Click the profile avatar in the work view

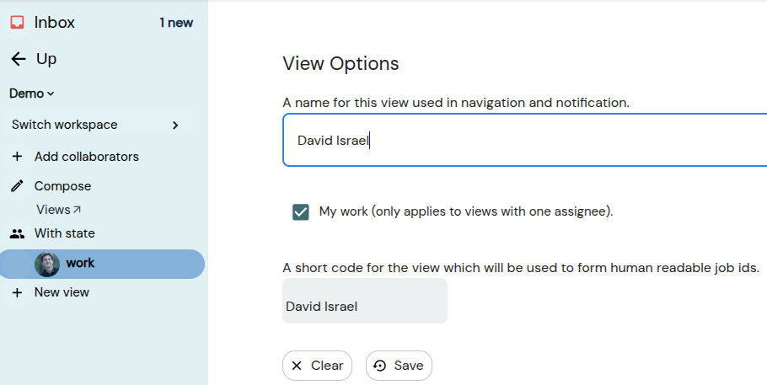pos(47,265)
